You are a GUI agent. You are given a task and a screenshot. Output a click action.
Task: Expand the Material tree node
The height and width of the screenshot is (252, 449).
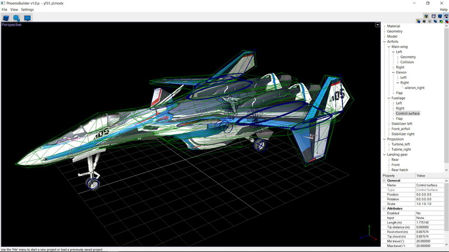tap(384, 26)
